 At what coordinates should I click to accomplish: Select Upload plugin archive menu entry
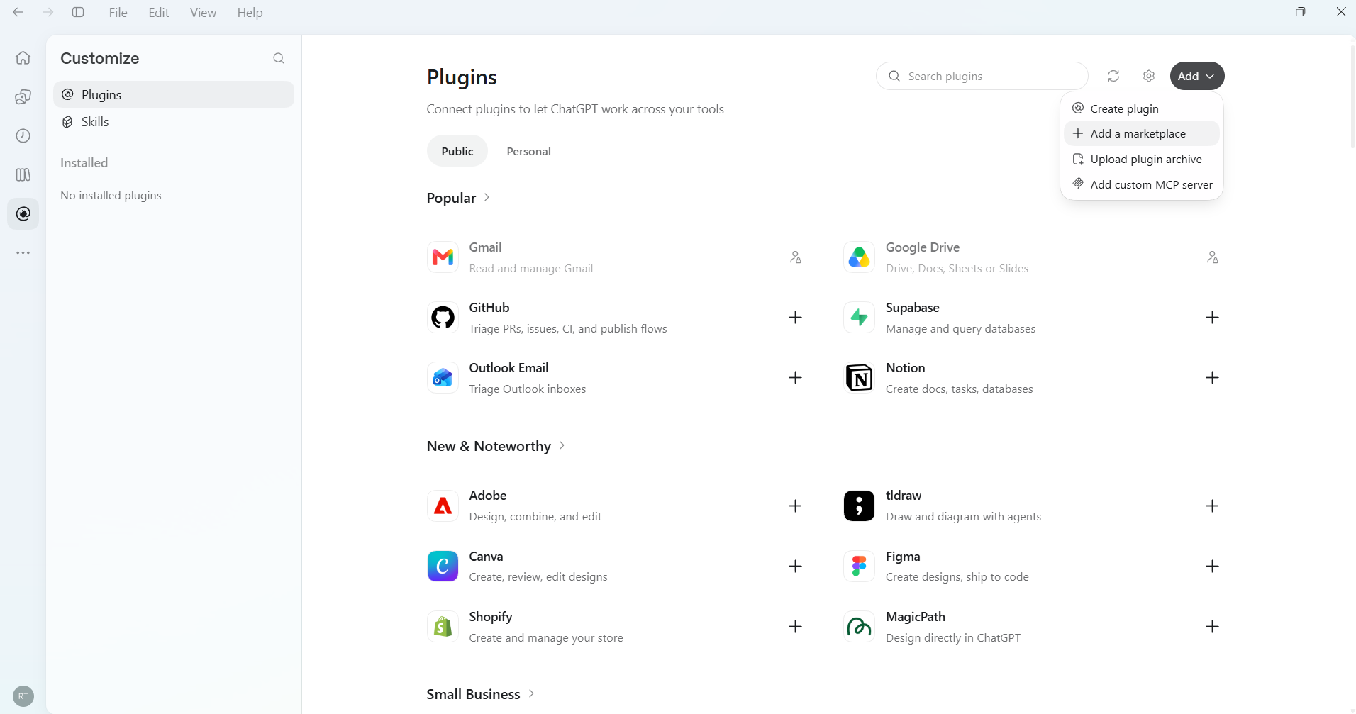click(1142, 159)
